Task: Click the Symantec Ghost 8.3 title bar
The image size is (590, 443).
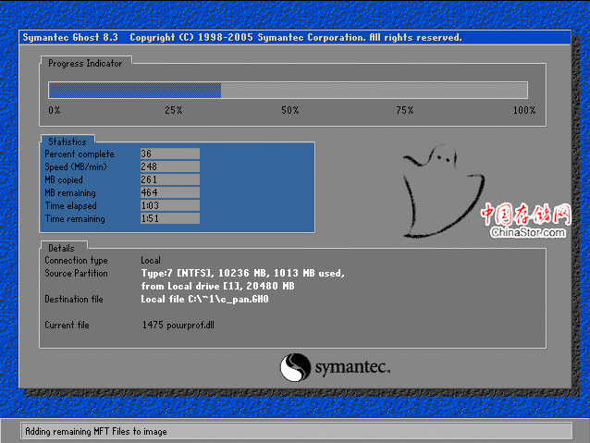Action: point(295,38)
